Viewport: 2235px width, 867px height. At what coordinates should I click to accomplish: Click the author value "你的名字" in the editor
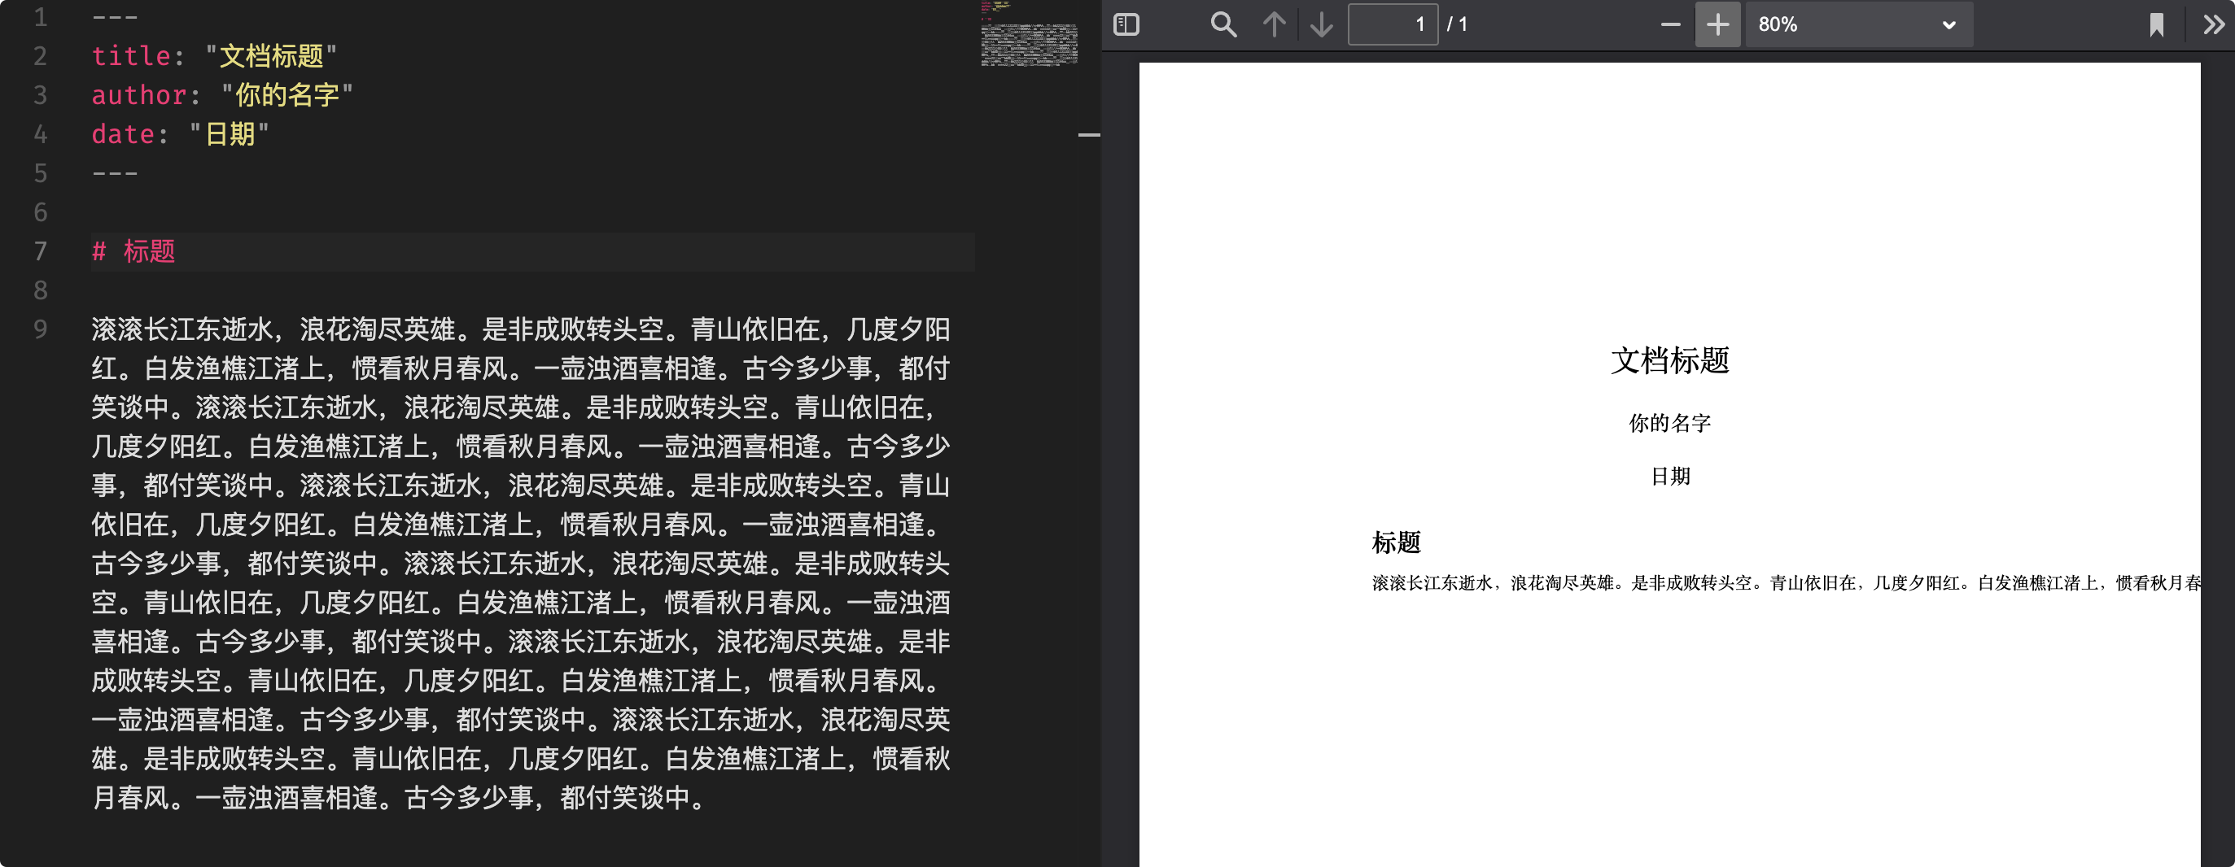coord(286,95)
